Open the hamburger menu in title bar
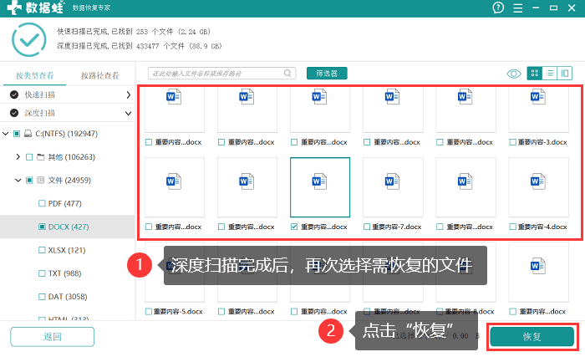This screenshot has width=585, height=357. pyautogui.click(x=517, y=8)
